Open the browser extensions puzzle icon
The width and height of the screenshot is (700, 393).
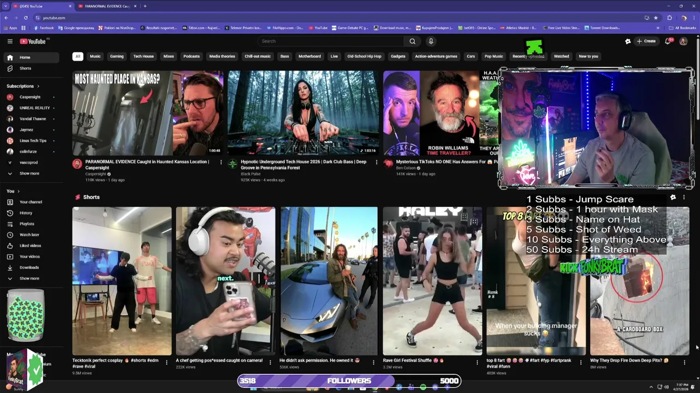point(669,17)
